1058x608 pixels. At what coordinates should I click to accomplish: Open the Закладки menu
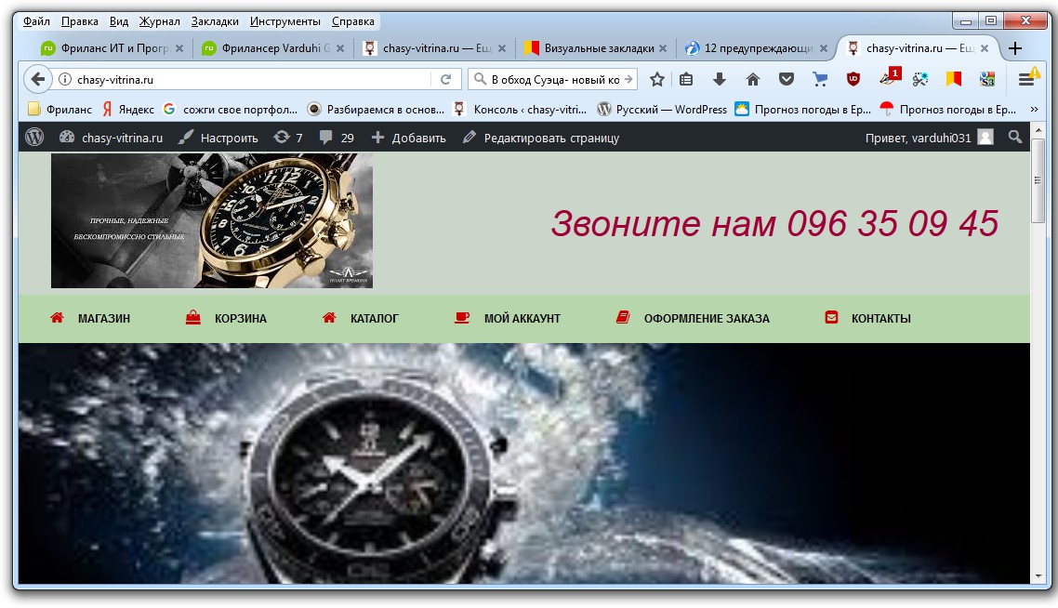tap(215, 21)
